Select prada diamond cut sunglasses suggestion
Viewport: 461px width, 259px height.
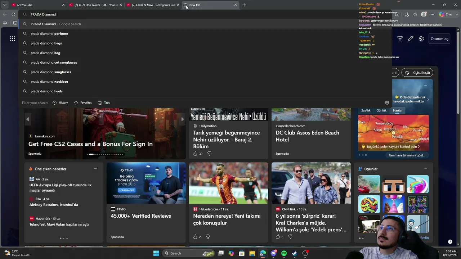205,62
